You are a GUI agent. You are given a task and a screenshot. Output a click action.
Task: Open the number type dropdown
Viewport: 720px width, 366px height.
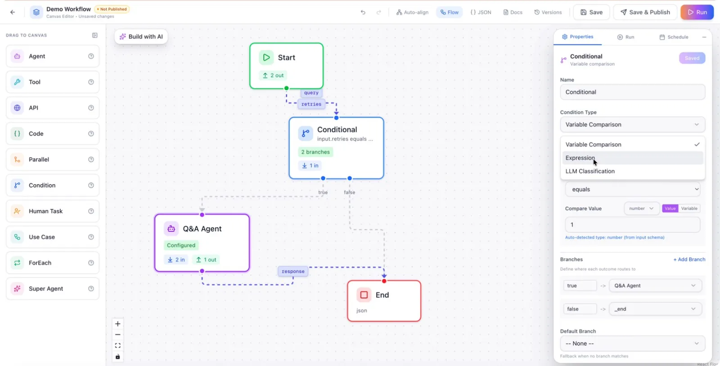[x=642, y=208]
